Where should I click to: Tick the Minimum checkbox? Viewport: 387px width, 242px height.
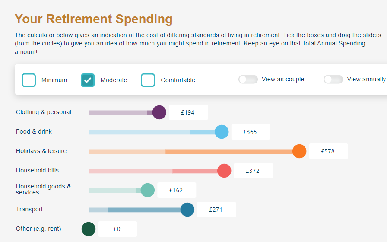point(29,80)
